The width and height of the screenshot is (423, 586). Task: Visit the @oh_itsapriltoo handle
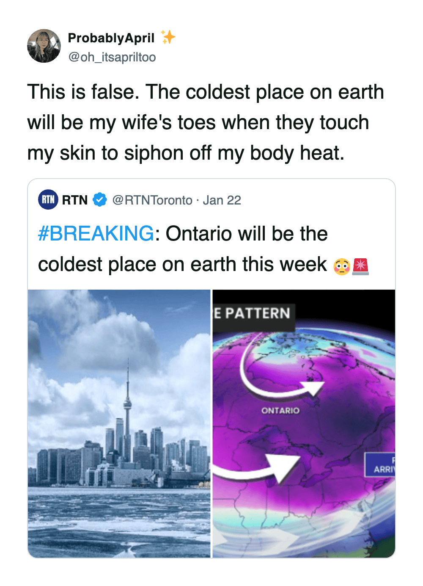pos(112,57)
